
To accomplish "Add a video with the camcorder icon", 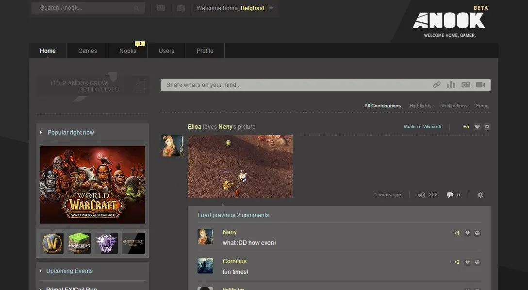I will [x=480, y=85].
